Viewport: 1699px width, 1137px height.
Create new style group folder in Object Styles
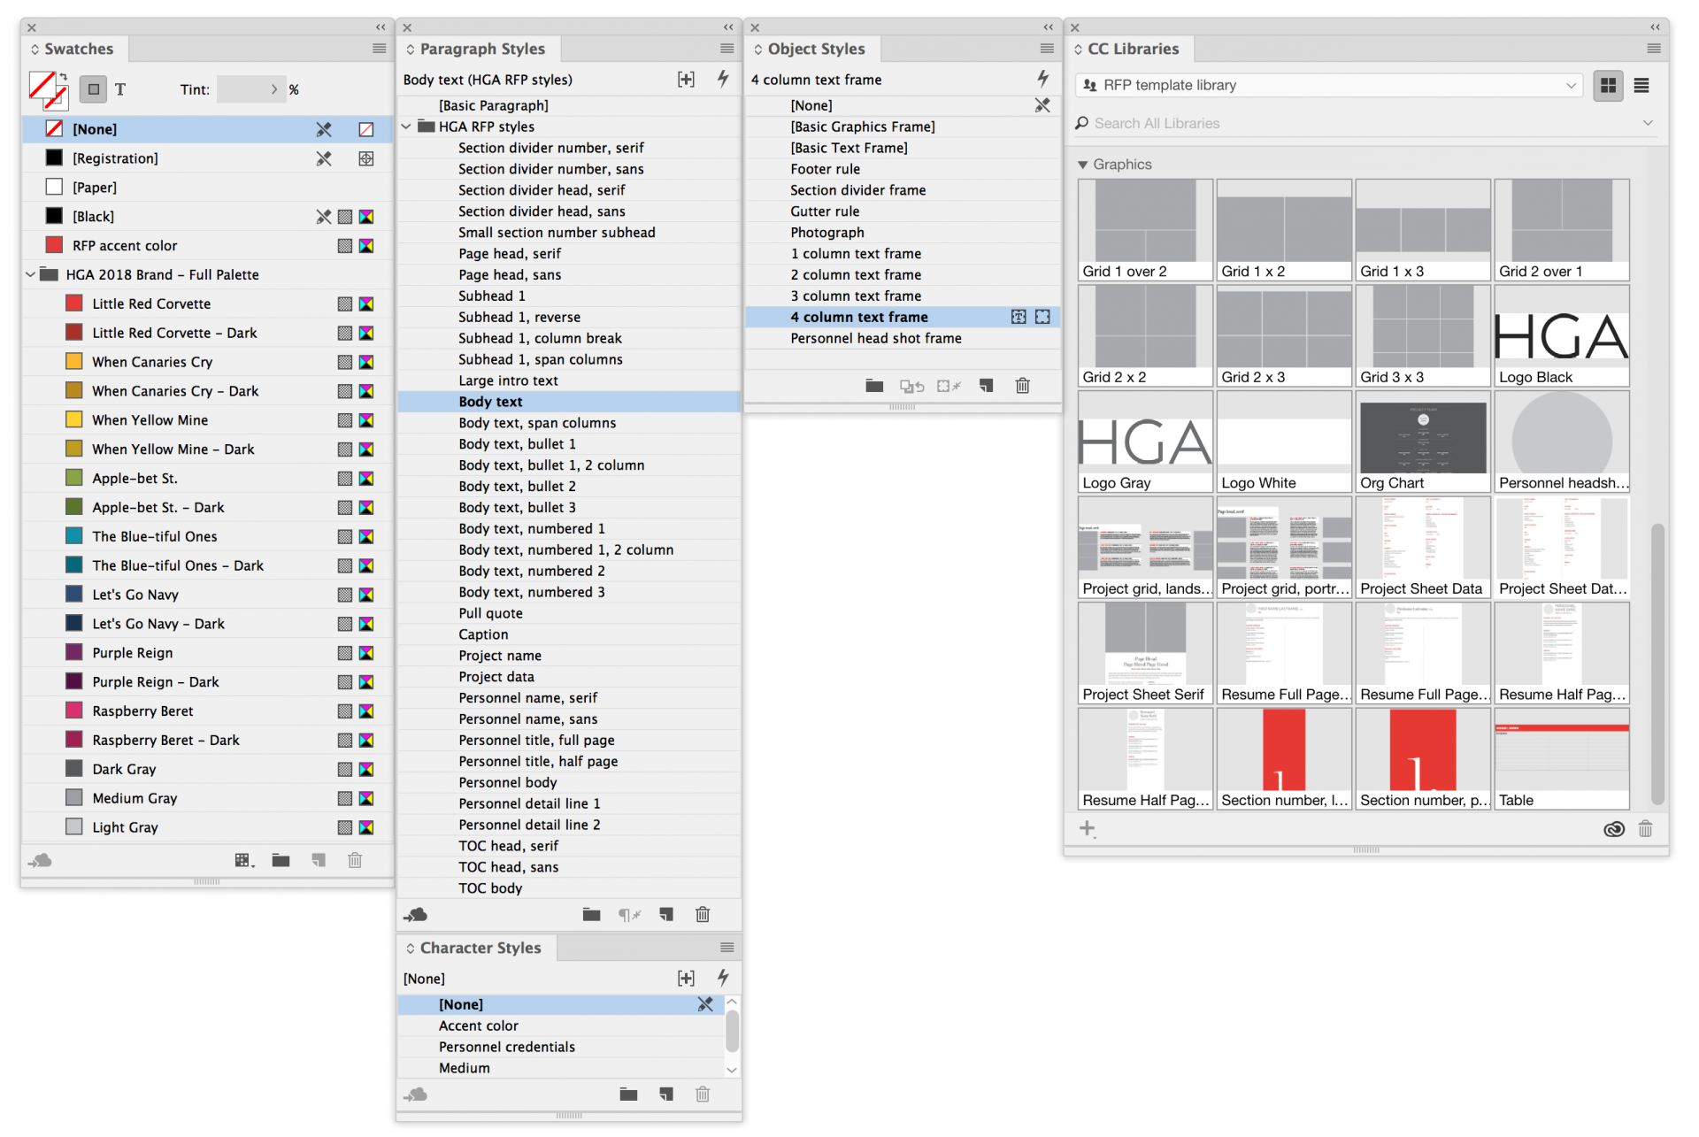tap(874, 386)
